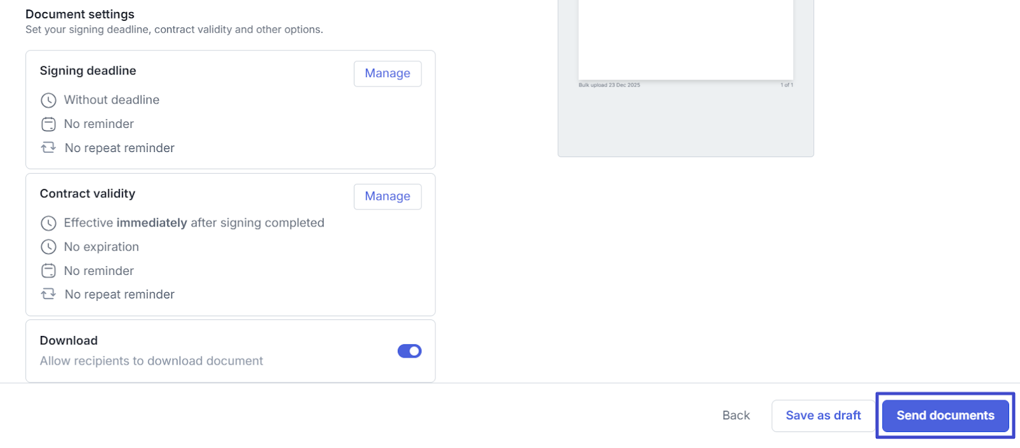Click repeat icon in Signing deadline section
Image resolution: width=1020 pixels, height=448 pixels.
pos(48,148)
